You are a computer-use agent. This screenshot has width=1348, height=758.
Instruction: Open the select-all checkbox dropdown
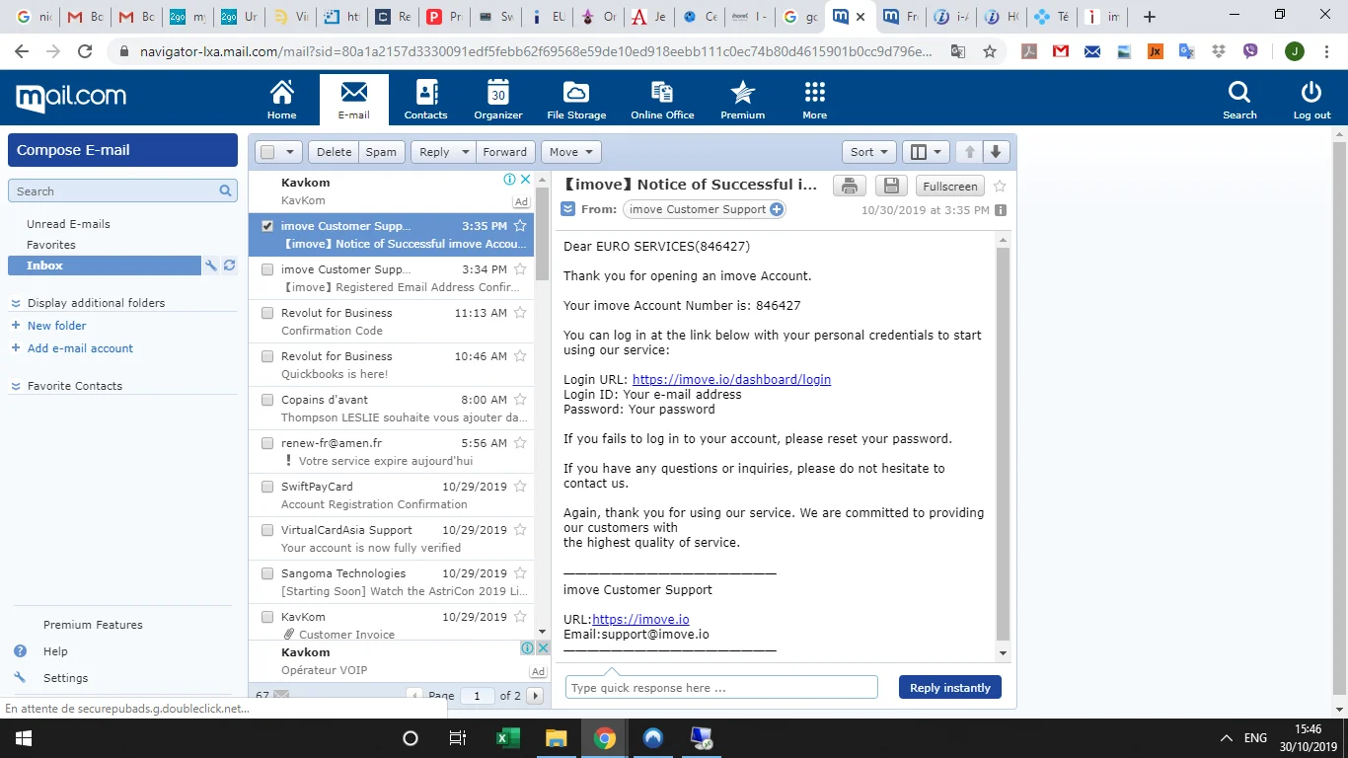[x=290, y=152]
